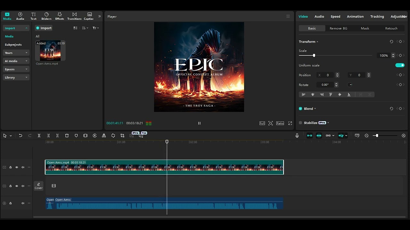Lock the Open Arms.mp4 video track
410x230 pixels.
coord(10,167)
